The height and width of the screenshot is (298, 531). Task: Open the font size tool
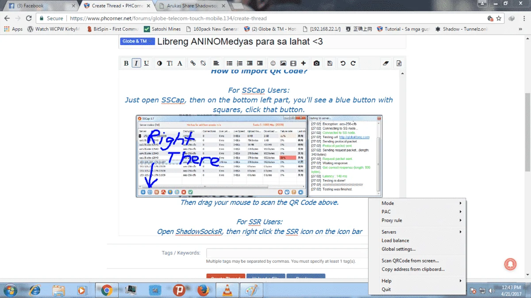coord(169,63)
